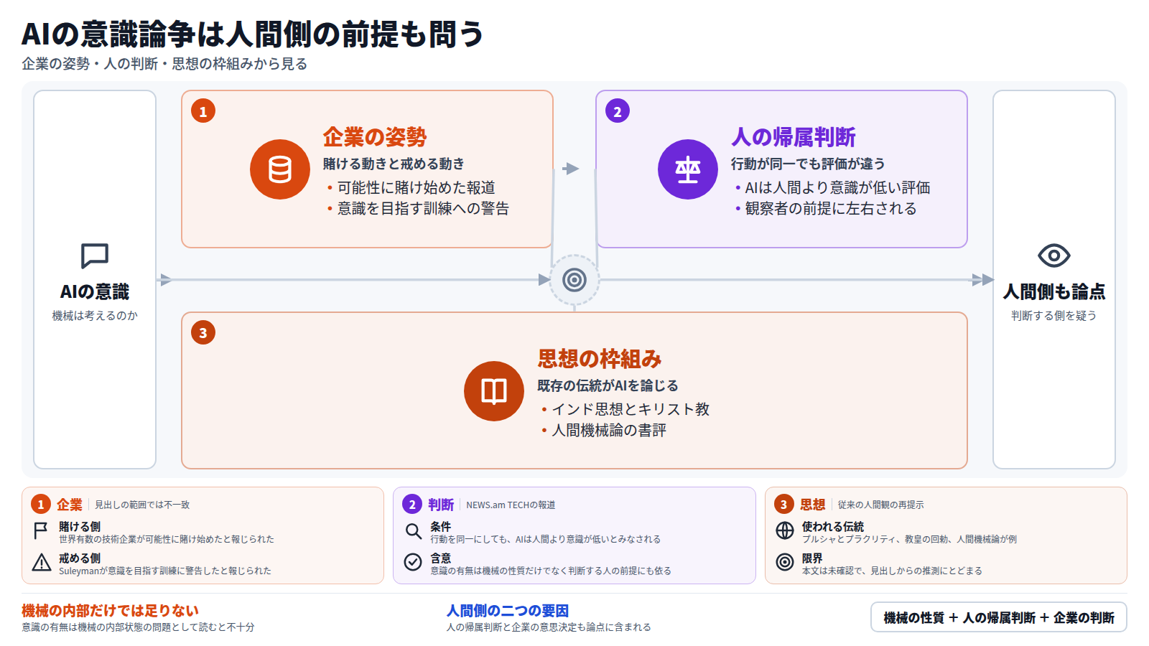Click the warning triangle icon next to 戒める側
The height and width of the screenshot is (646, 1149).
(x=42, y=562)
